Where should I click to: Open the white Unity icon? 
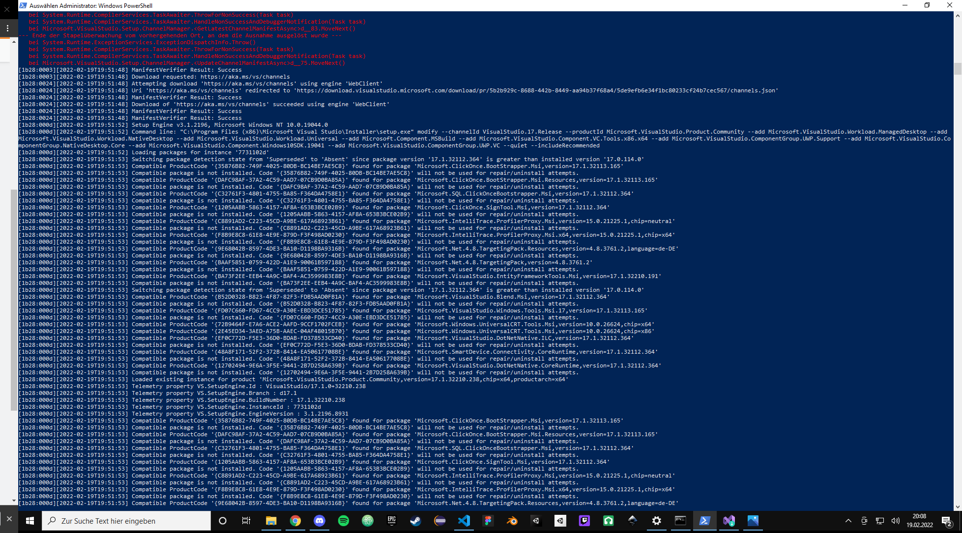(560, 521)
